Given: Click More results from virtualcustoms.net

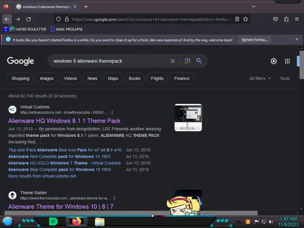Looking at the screenshot, I should 42,176.
